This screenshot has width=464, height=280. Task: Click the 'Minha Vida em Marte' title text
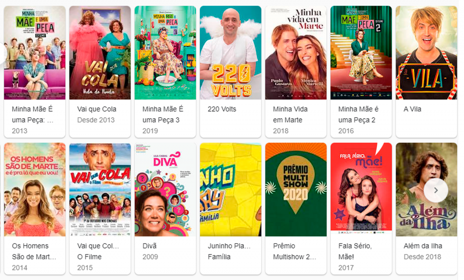click(290, 114)
